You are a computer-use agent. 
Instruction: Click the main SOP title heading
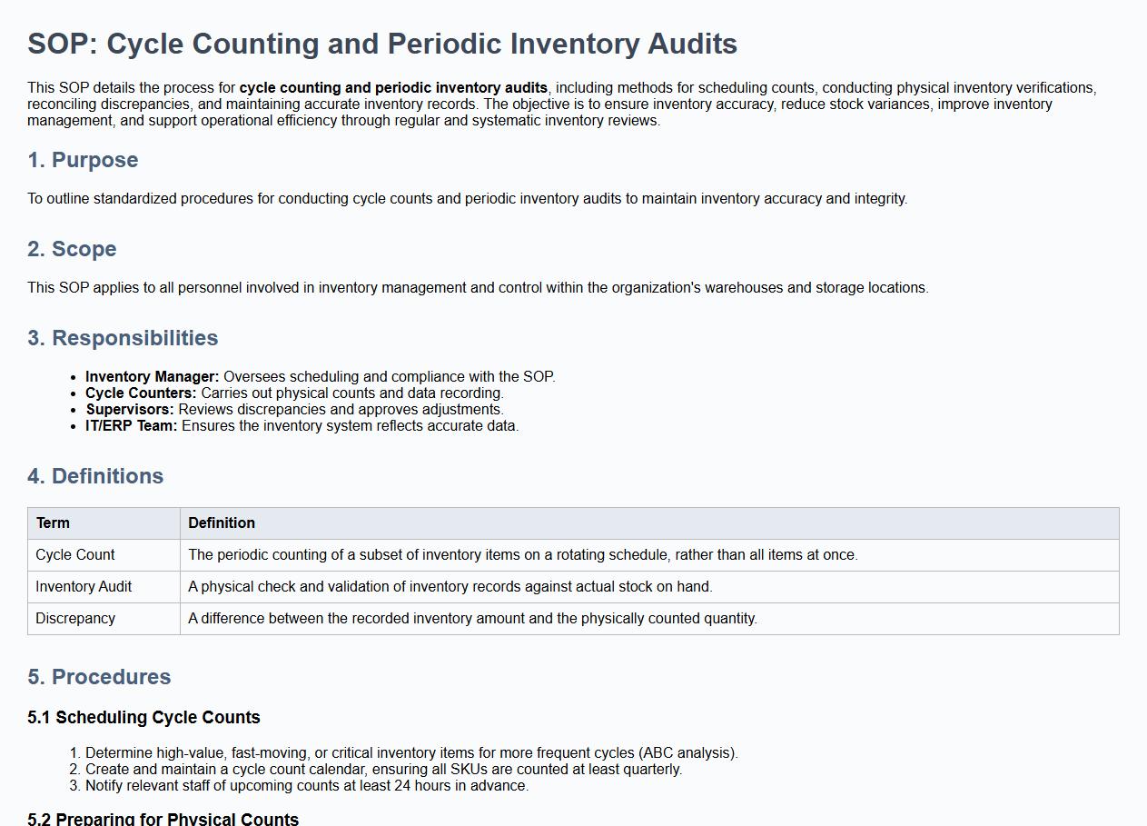click(382, 44)
